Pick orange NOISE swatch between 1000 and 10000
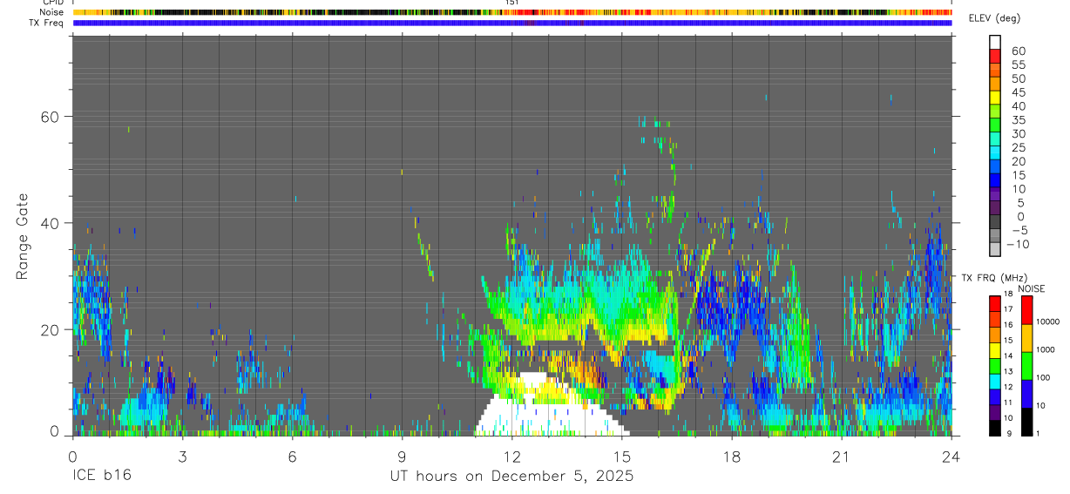1070x494 pixels. pyautogui.click(x=1026, y=337)
